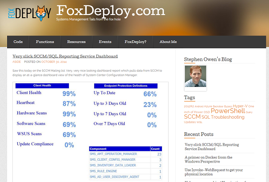Click the Recent Posts heading
Viewport: 269px width, 182px height.
click(x=199, y=134)
